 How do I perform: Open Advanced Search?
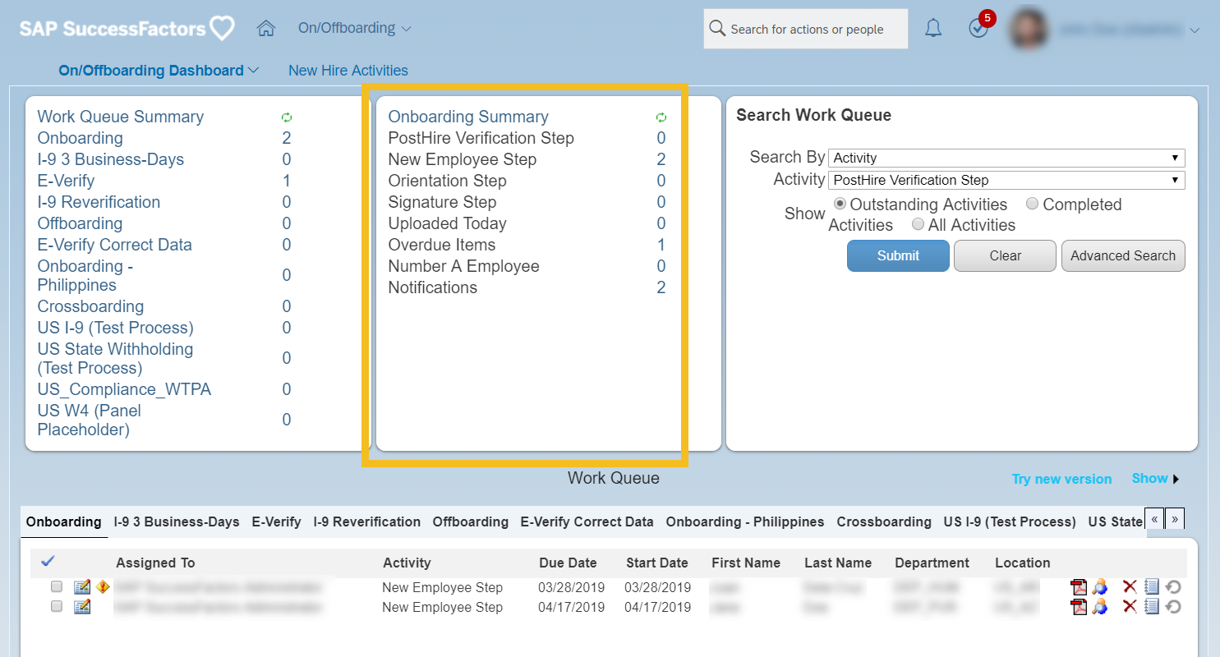click(1123, 255)
